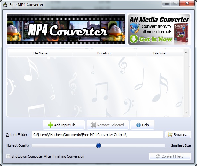Close the Free MP4 Converter window
Image resolution: width=197 pixels, height=166 pixels.
point(187,4)
